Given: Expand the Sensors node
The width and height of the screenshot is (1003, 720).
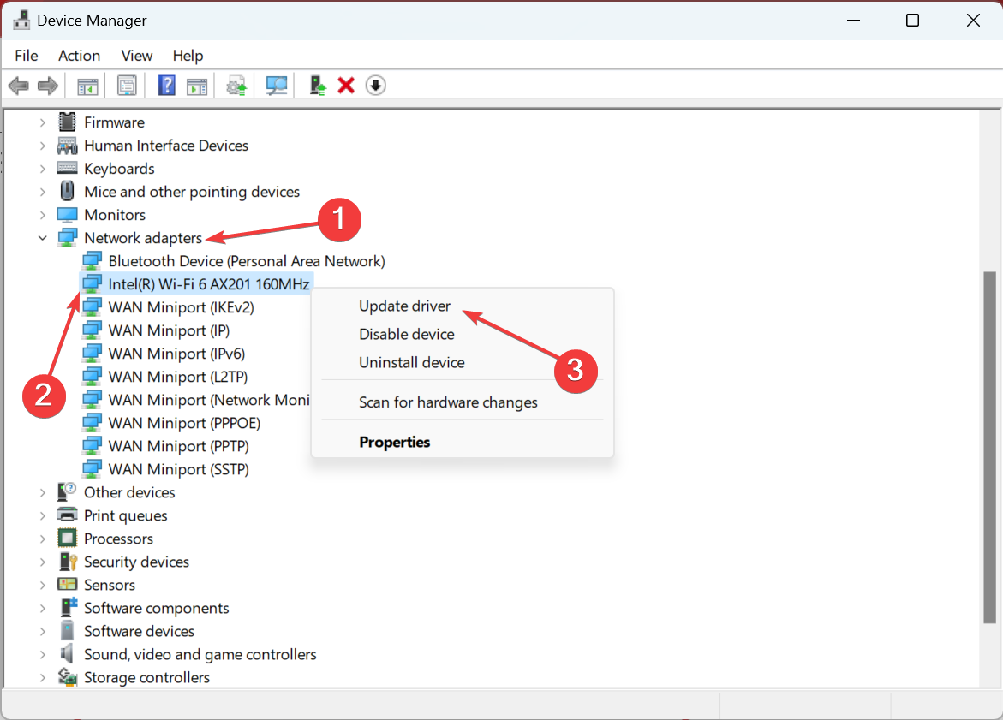Looking at the screenshot, I should point(42,585).
